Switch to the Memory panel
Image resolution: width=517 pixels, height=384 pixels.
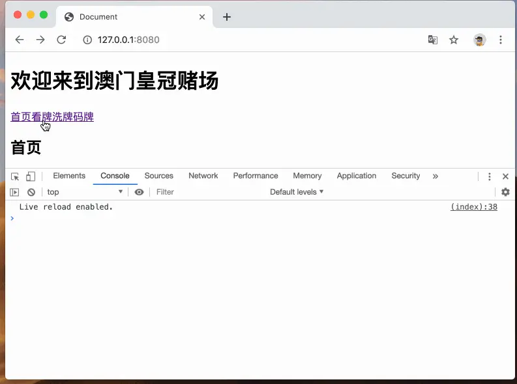(307, 176)
